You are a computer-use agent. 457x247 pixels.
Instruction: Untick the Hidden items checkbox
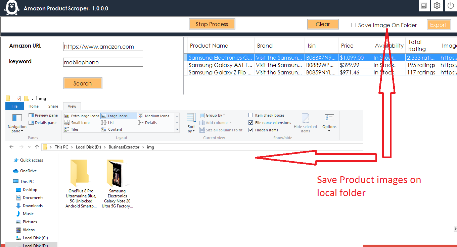251,130
